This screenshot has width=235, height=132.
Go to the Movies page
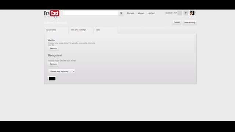point(141,13)
